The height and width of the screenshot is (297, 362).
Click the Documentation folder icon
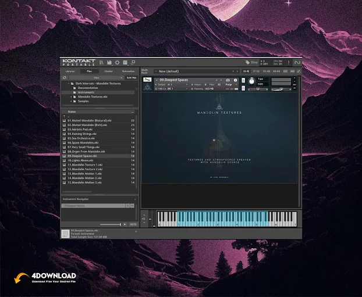coord(74,88)
